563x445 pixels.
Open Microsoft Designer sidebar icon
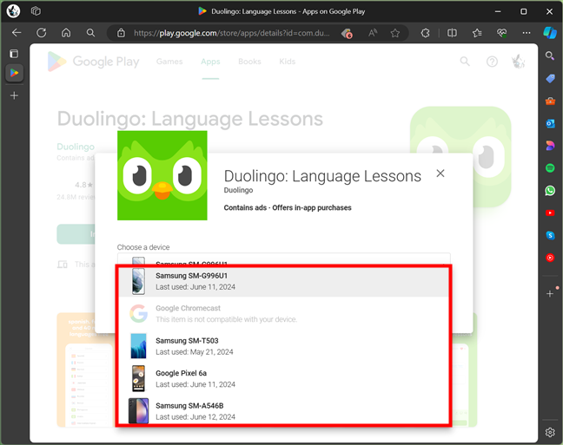550,146
